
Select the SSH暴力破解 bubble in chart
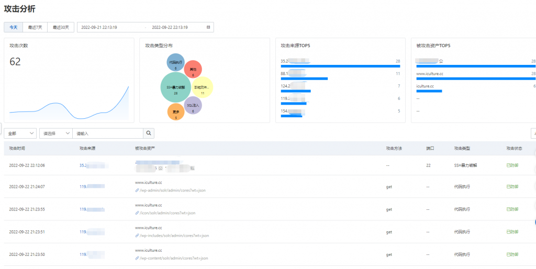[x=176, y=87]
